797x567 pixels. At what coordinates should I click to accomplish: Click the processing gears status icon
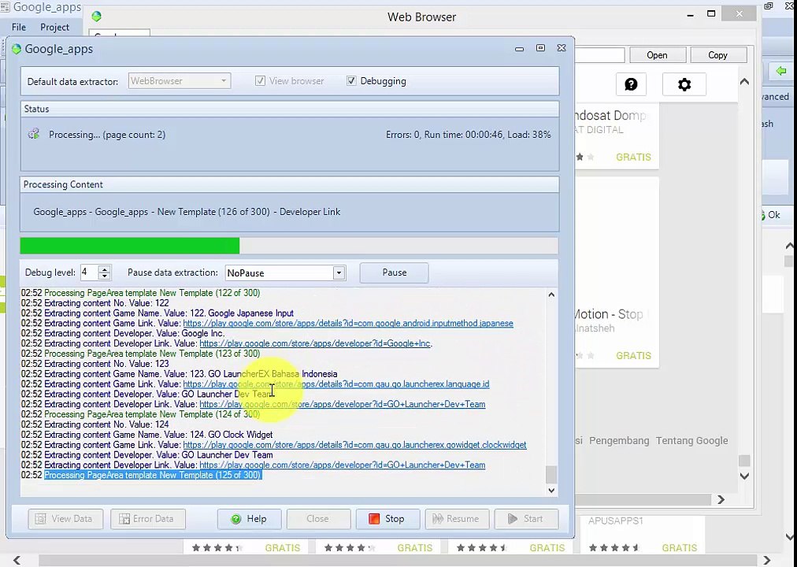pyautogui.click(x=34, y=134)
